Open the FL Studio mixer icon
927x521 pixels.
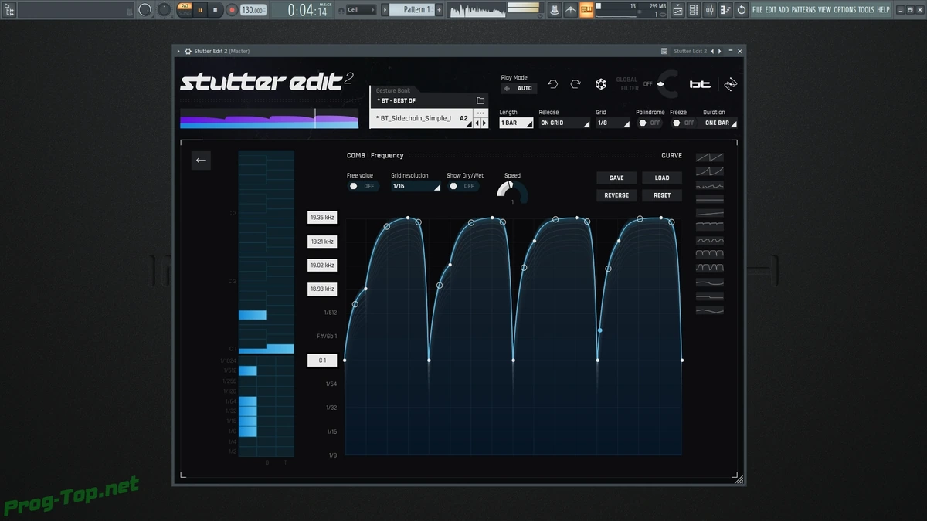710,10
